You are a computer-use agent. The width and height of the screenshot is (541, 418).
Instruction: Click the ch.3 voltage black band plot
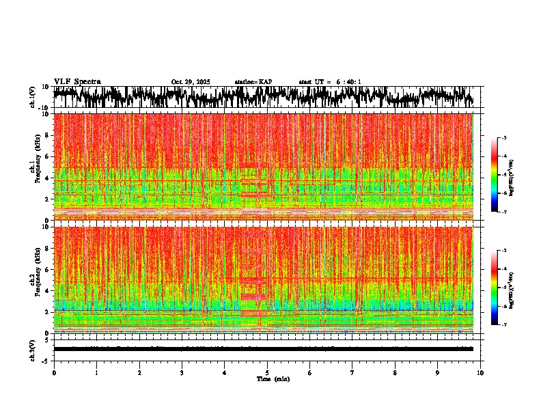tap(264, 349)
